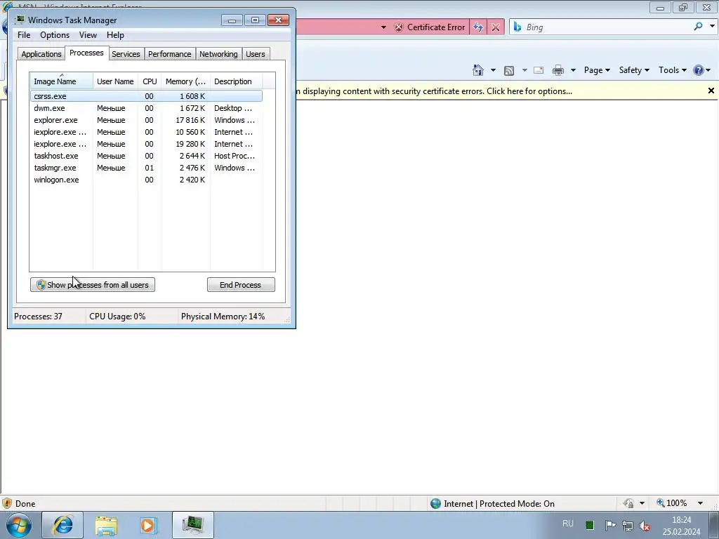
Task: Open the File menu in Task Manager
Action: pyautogui.click(x=24, y=35)
